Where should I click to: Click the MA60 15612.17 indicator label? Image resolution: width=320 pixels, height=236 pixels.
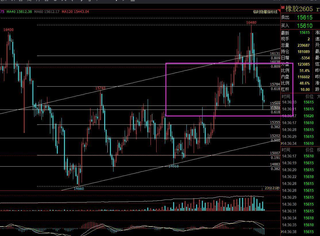click(x=47, y=12)
